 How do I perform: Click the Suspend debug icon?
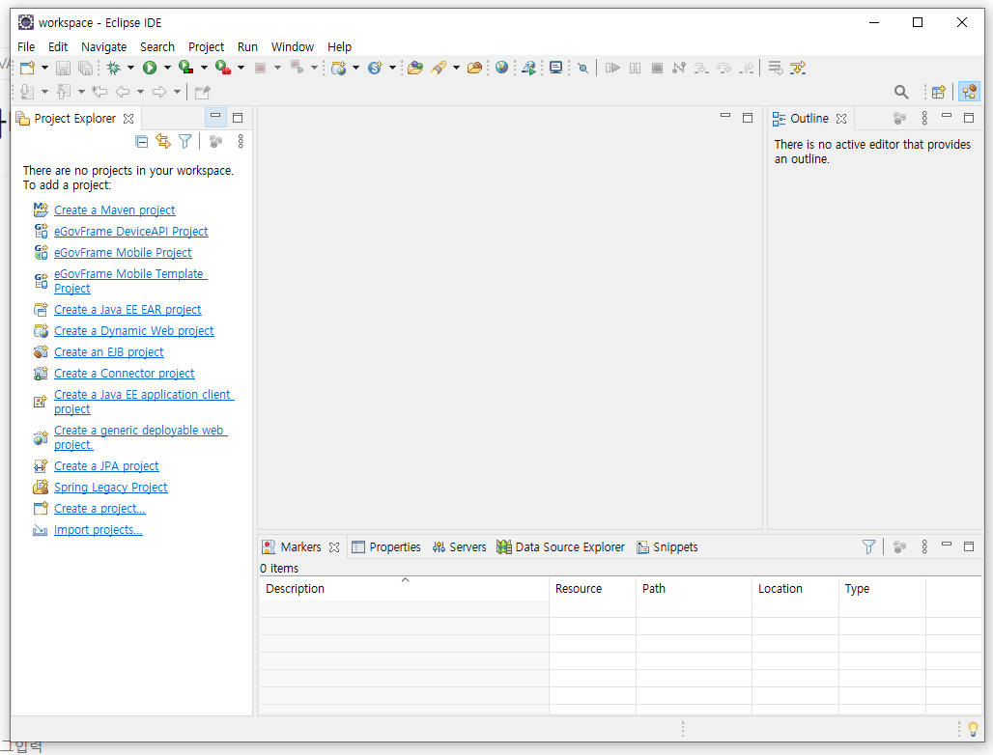(636, 68)
